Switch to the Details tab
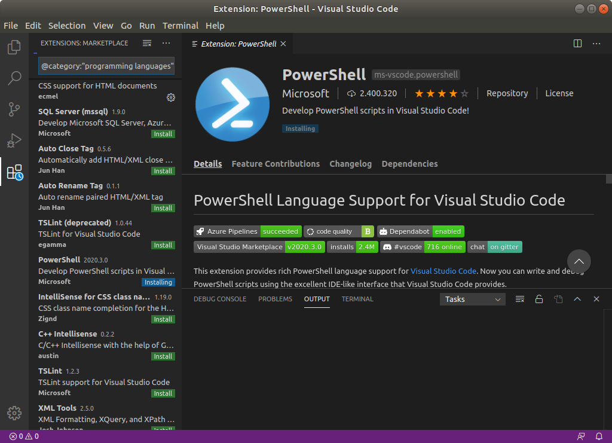This screenshot has width=612, height=443. (x=207, y=164)
